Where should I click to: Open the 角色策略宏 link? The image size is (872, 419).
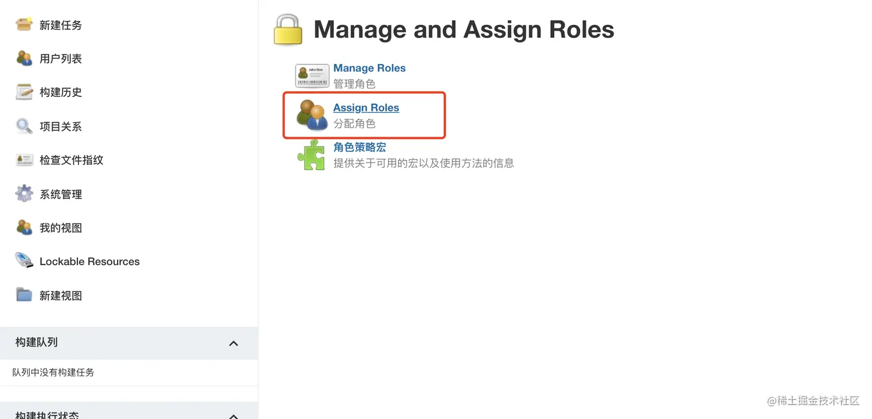pos(359,148)
